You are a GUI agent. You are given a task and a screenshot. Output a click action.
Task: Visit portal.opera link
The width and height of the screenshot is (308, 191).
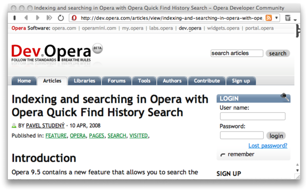tap(259, 28)
